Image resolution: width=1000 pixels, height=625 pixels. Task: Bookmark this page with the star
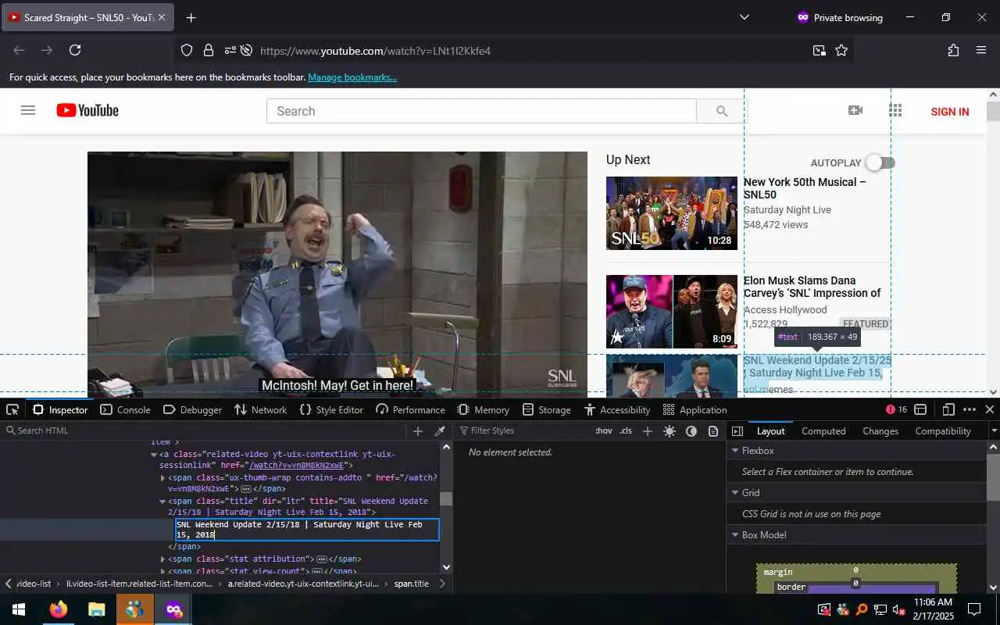[841, 50]
